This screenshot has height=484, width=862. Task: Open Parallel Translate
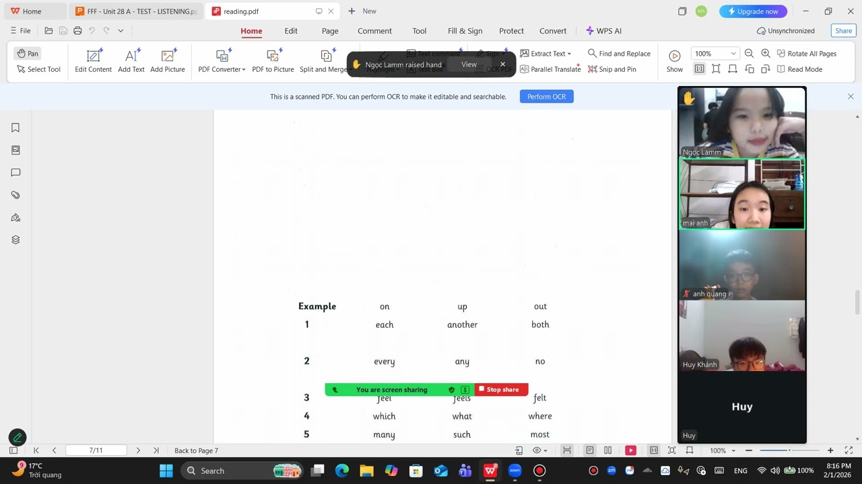[550, 69]
